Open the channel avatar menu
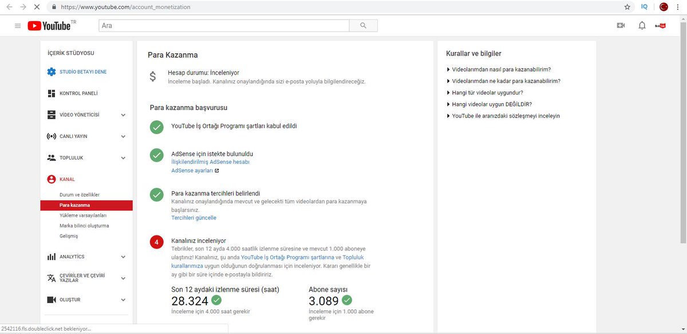Viewport: 687px width, 334px height. click(x=661, y=26)
